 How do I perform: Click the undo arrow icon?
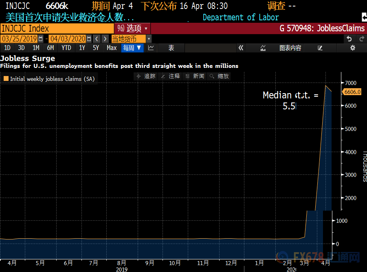[349, 39]
